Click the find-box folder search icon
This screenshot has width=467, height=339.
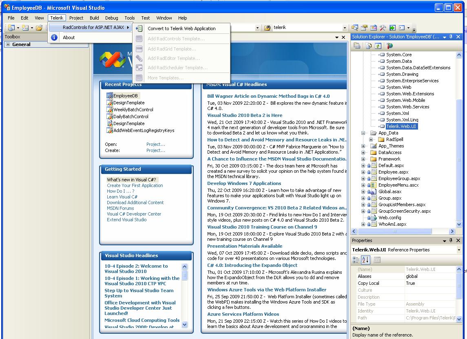268,28
